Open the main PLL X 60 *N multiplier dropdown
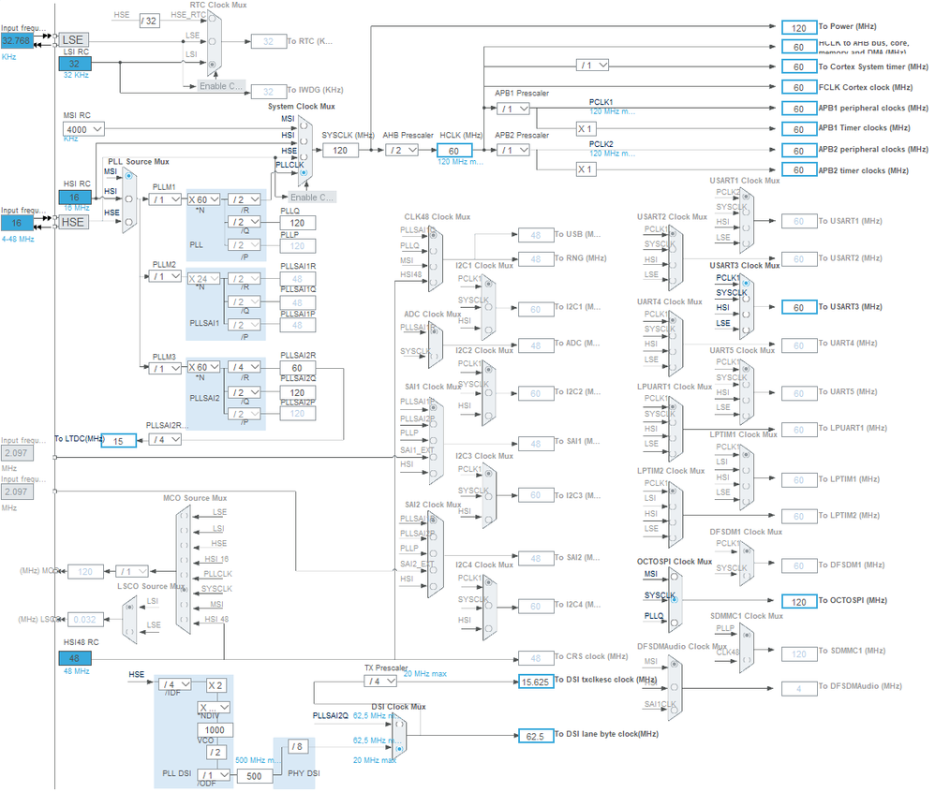This screenshot has height=792, width=935. point(204,199)
